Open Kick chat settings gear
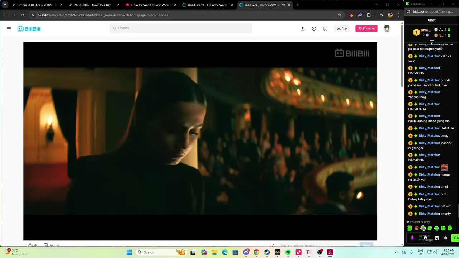The height and width of the screenshot is (258, 459). click(x=446, y=238)
